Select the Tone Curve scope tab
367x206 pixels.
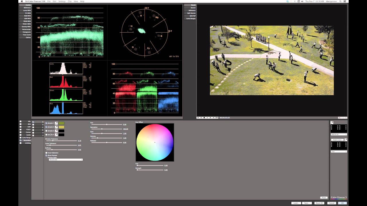coord(25,35)
